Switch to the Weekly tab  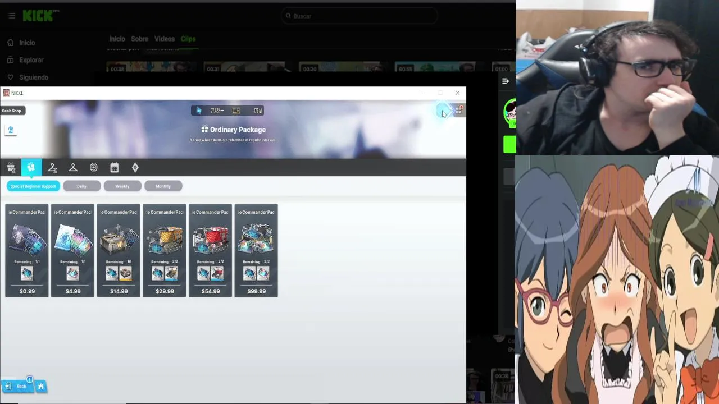[122, 186]
